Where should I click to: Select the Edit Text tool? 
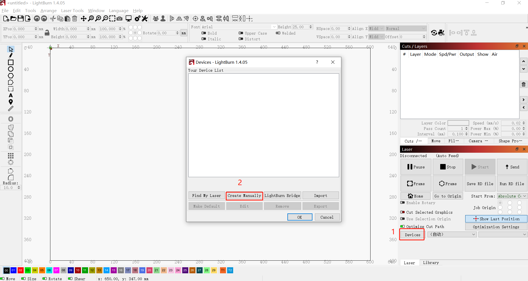11,96
